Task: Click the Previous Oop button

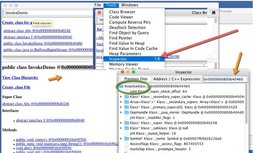Action: click(136, 79)
